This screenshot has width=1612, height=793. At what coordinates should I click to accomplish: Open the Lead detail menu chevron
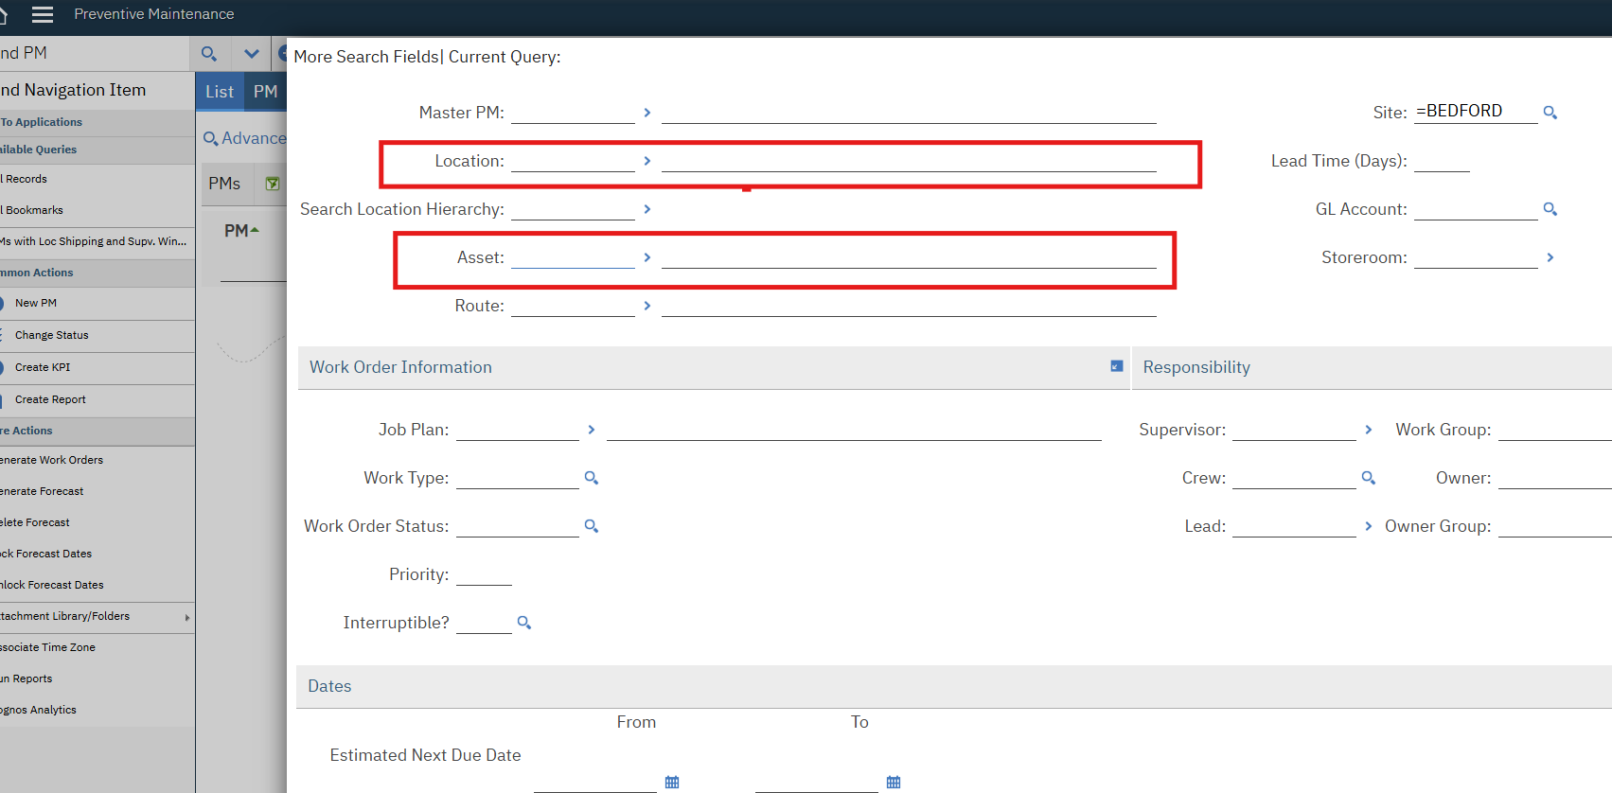pos(1369,526)
